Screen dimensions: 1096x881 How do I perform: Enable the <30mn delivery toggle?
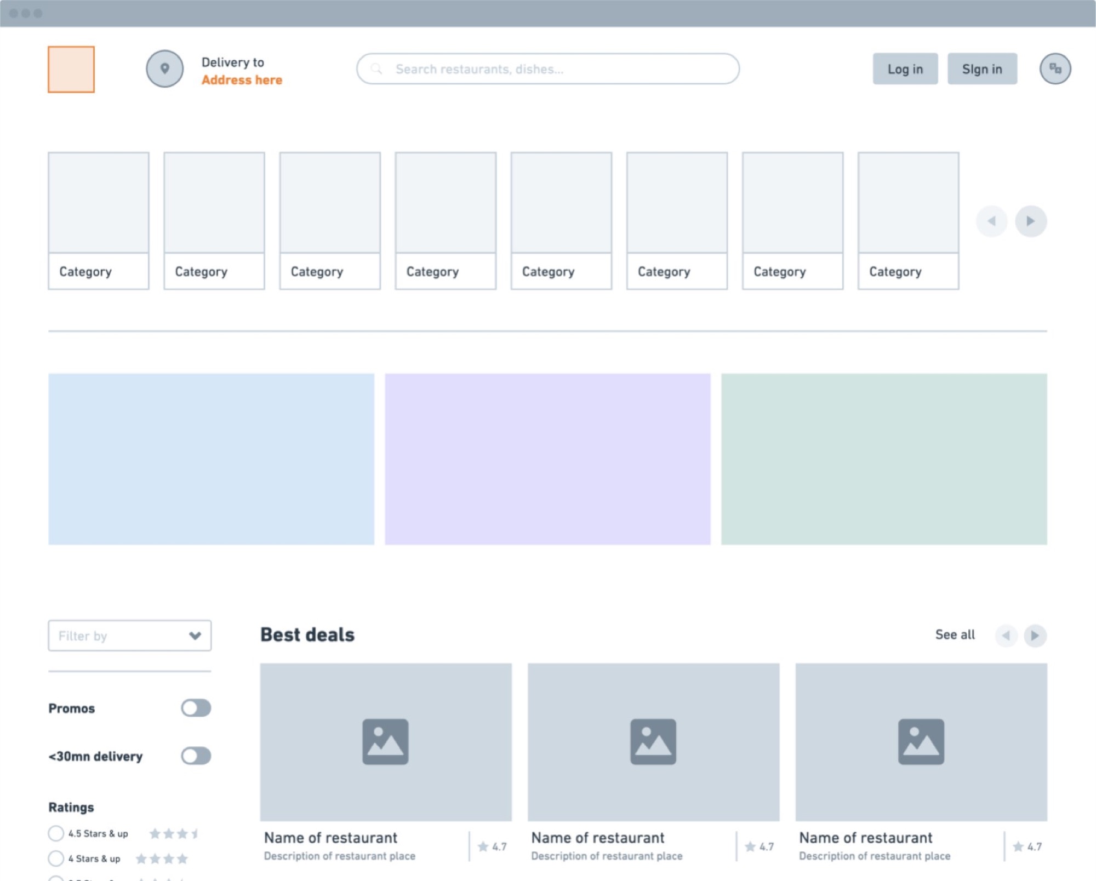tap(196, 756)
